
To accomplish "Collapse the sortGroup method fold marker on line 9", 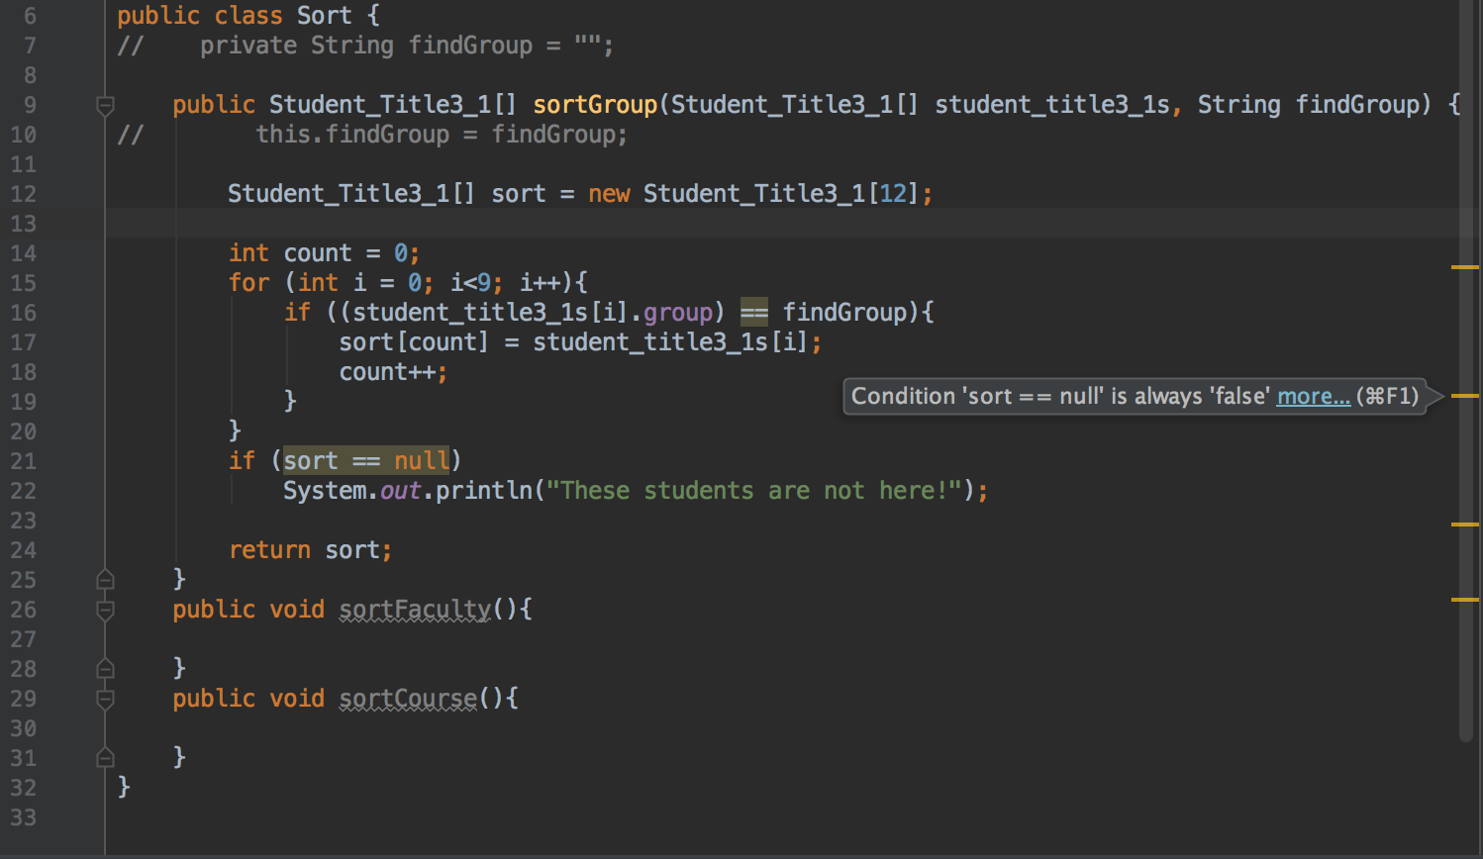I will [105, 105].
